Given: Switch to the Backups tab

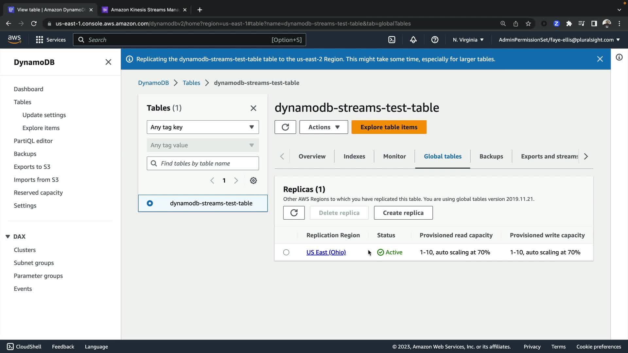Looking at the screenshot, I should click(x=491, y=156).
